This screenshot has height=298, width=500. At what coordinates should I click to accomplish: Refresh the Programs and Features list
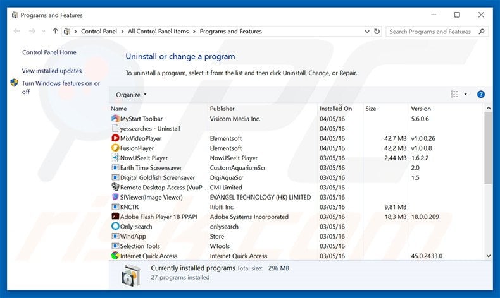click(377, 32)
